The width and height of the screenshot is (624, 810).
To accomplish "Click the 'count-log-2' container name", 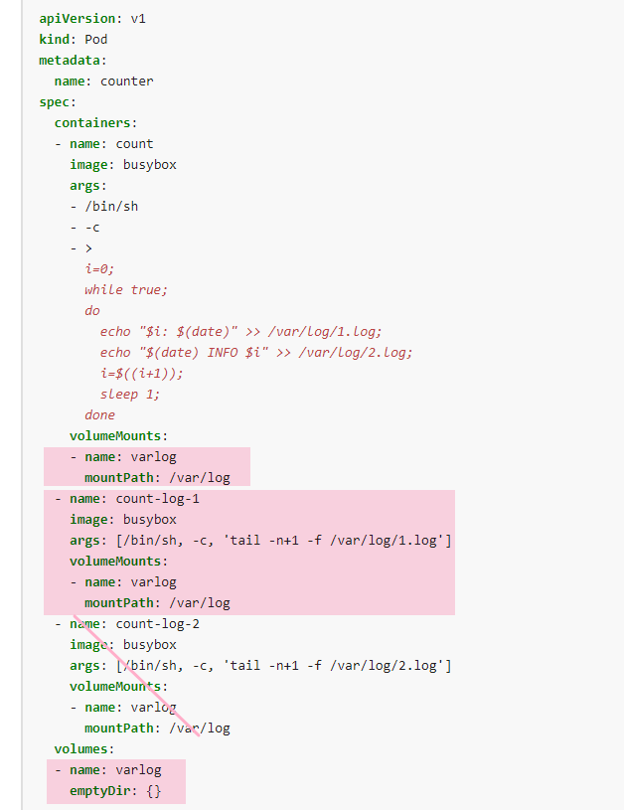I will pyautogui.click(x=158, y=624).
